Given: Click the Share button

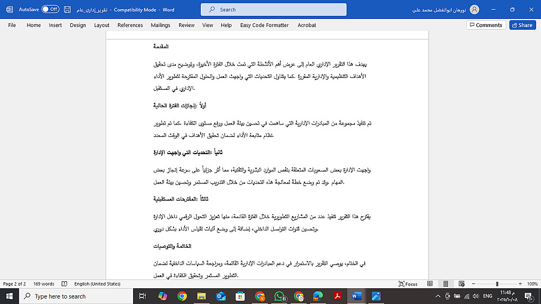Looking at the screenshot, I should click(x=523, y=25).
